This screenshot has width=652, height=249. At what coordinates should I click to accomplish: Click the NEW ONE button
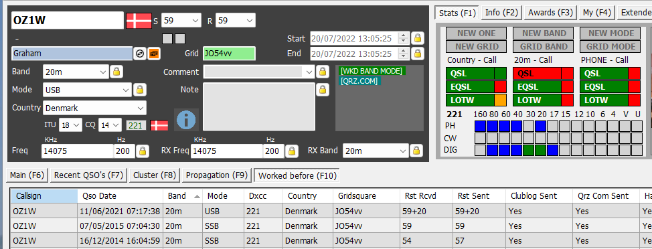click(477, 33)
